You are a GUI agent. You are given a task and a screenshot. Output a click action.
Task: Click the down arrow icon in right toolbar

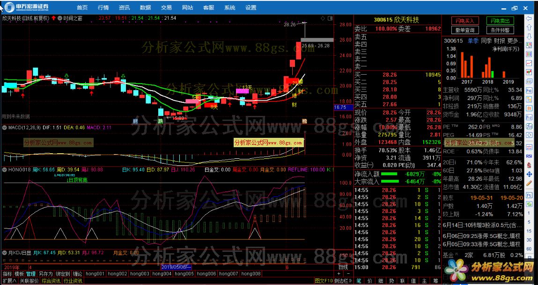529,36
